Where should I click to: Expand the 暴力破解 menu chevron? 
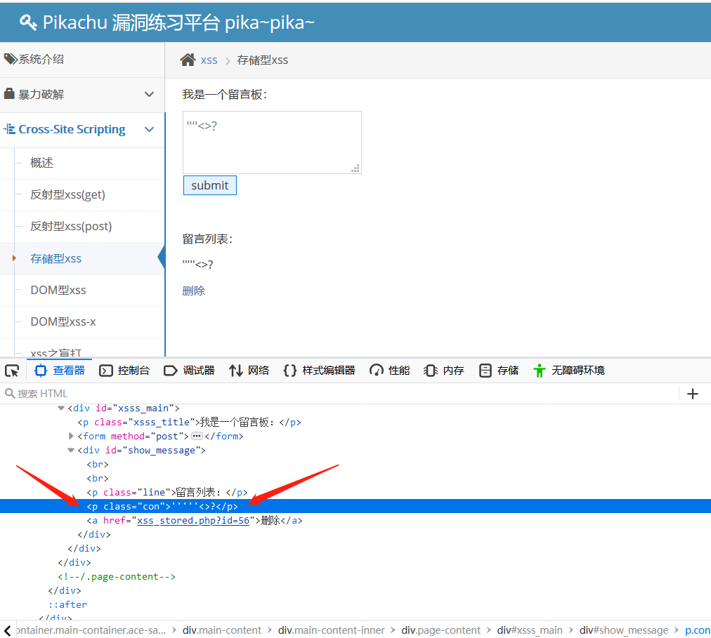click(149, 94)
